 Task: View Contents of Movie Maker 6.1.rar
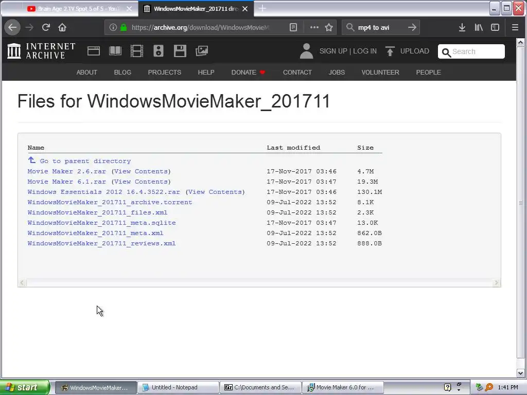[x=141, y=182]
